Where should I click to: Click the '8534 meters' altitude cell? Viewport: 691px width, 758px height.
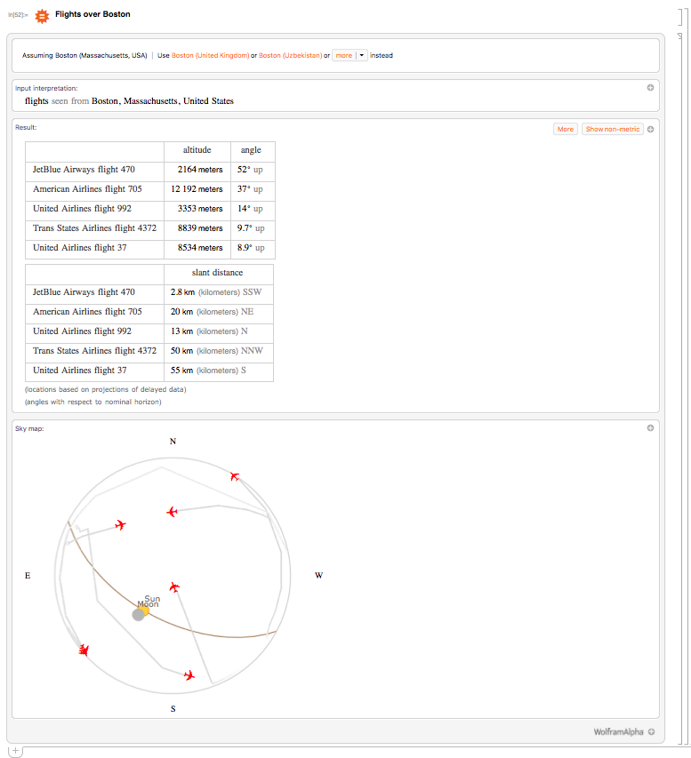200,248
